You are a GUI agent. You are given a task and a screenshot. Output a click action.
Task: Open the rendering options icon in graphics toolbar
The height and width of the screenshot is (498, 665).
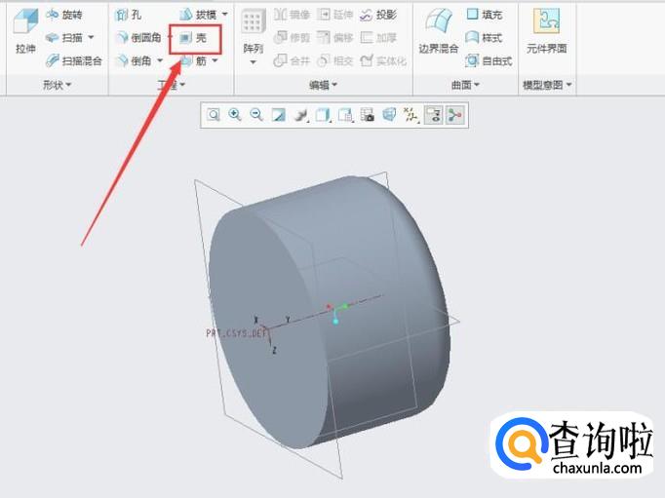[300, 115]
